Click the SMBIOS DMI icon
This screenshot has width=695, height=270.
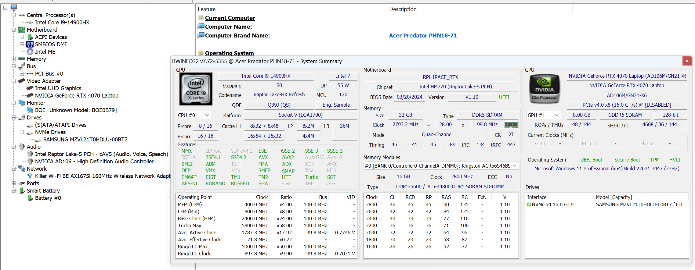pyautogui.click(x=30, y=44)
